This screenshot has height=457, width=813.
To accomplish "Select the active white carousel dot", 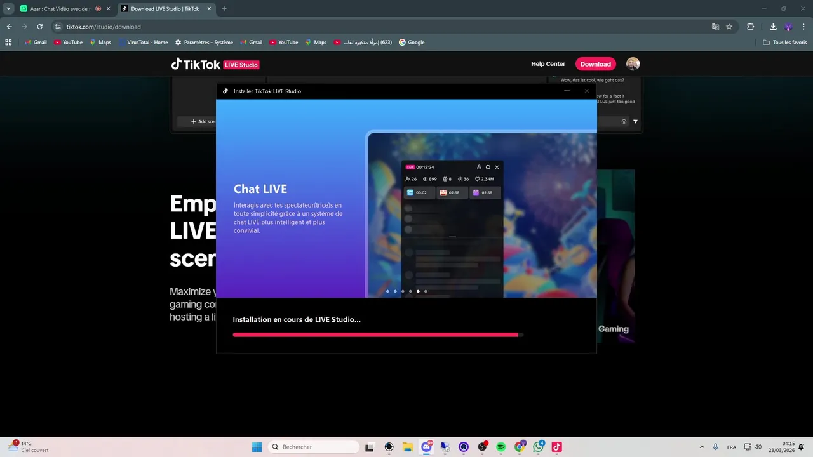I will point(418,291).
